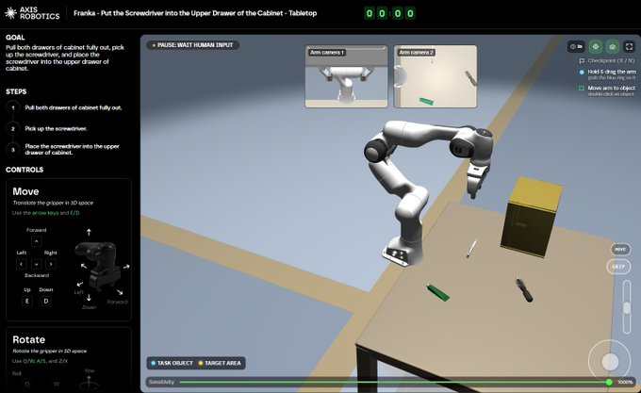Enter fullscreen with the expand icon
Viewport: 641px width, 393px height.
coord(629,46)
